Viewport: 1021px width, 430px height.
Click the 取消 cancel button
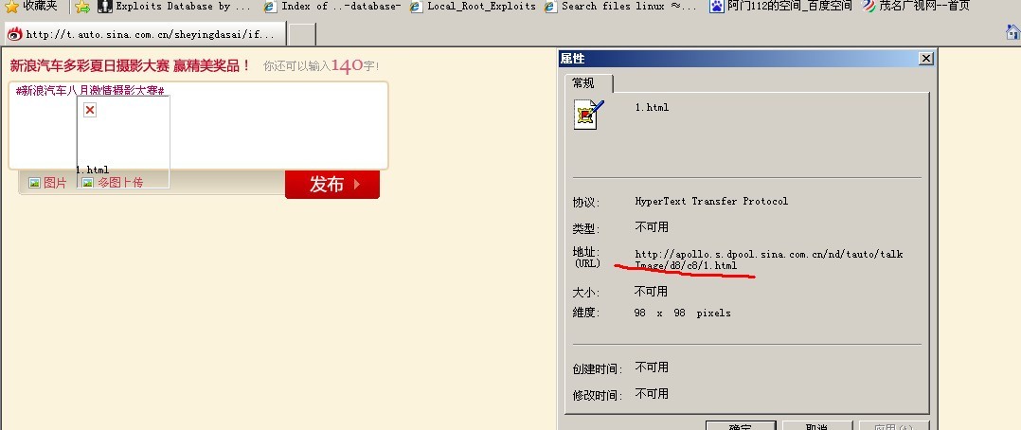(x=817, y=425)
